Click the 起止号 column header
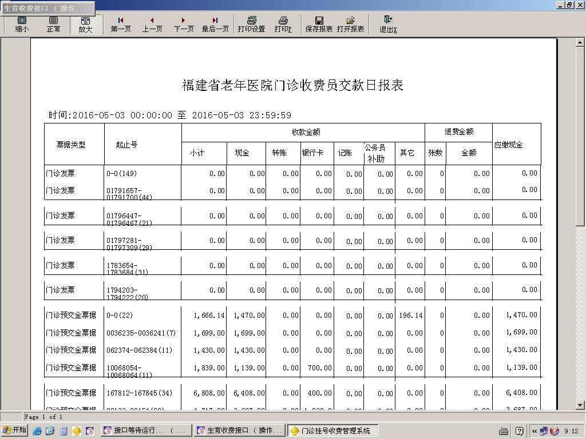Image resolution: width=586 pixels, height=439 pixels. point(126,145)
